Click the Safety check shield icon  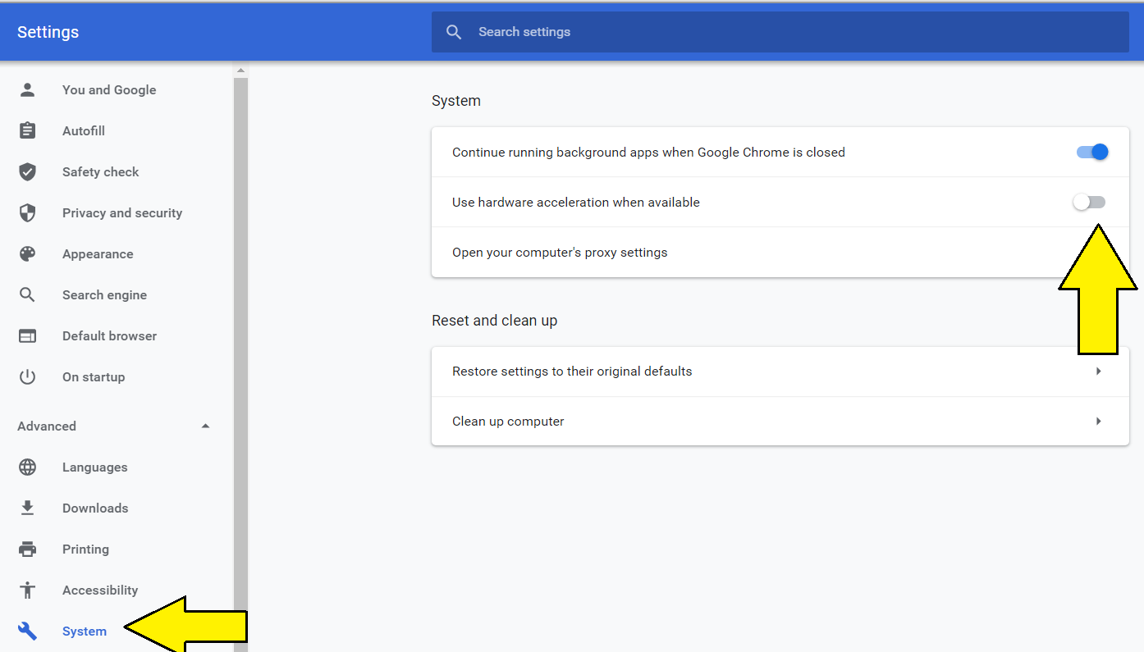pyautogui.click(x=28, y=171)
